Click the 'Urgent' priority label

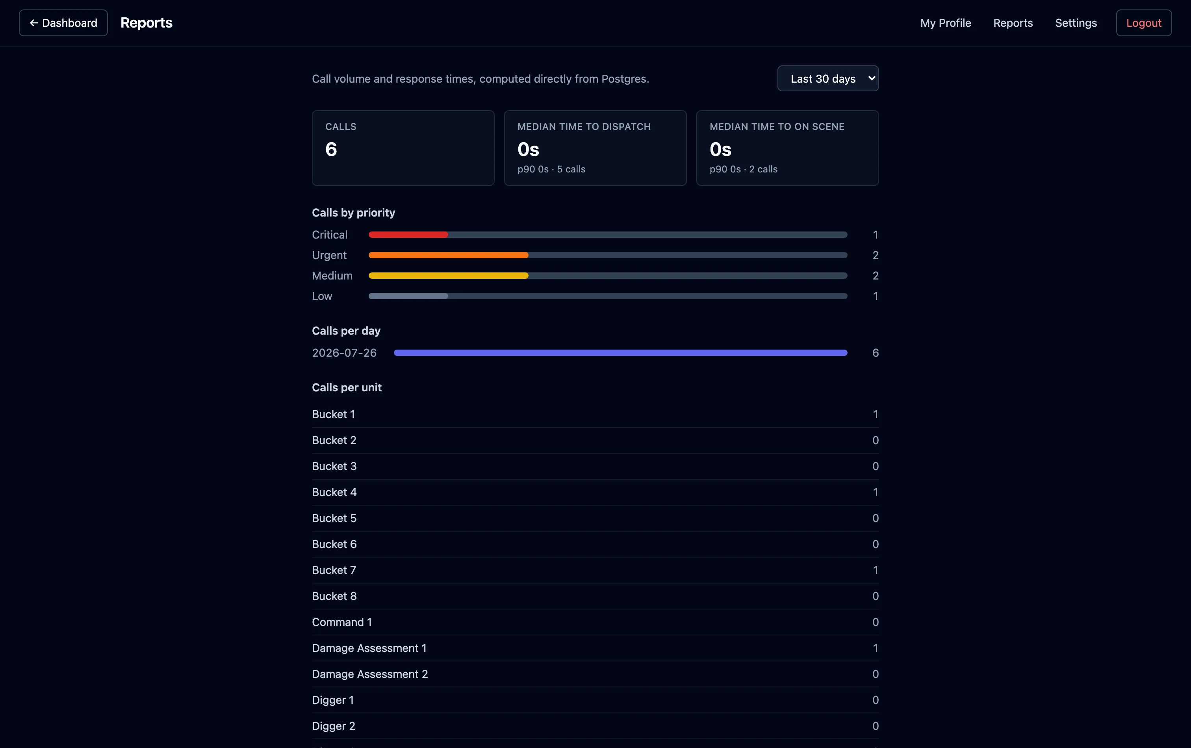[329, 255]
